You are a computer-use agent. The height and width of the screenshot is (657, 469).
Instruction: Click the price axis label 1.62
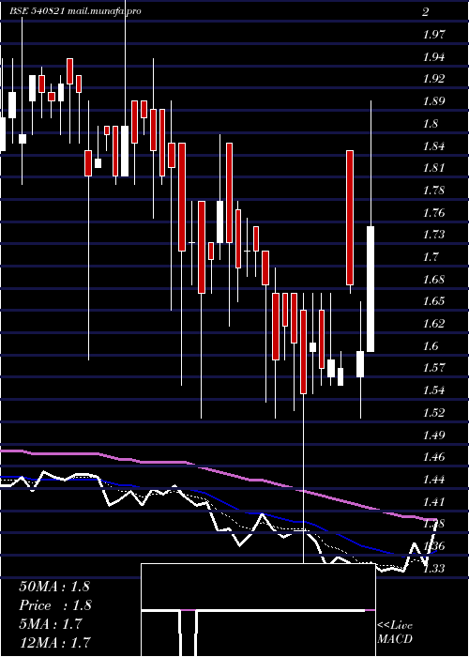433,324
